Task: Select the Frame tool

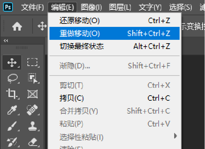Action: [32, 94]
